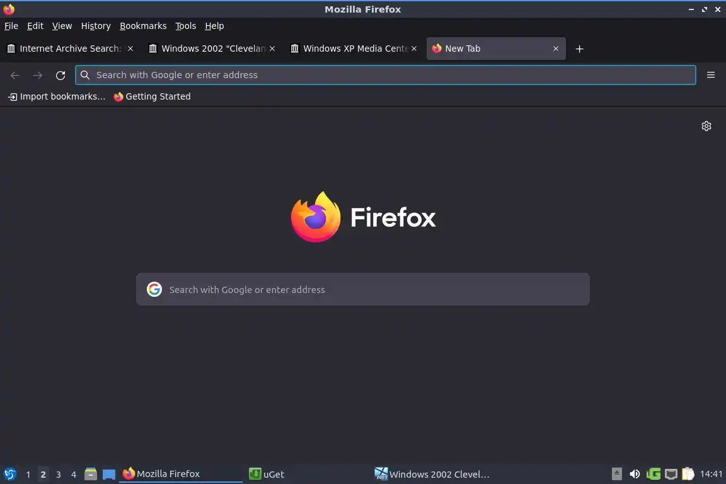
Task: Reload the current page
Action: [x=60, y=75]
